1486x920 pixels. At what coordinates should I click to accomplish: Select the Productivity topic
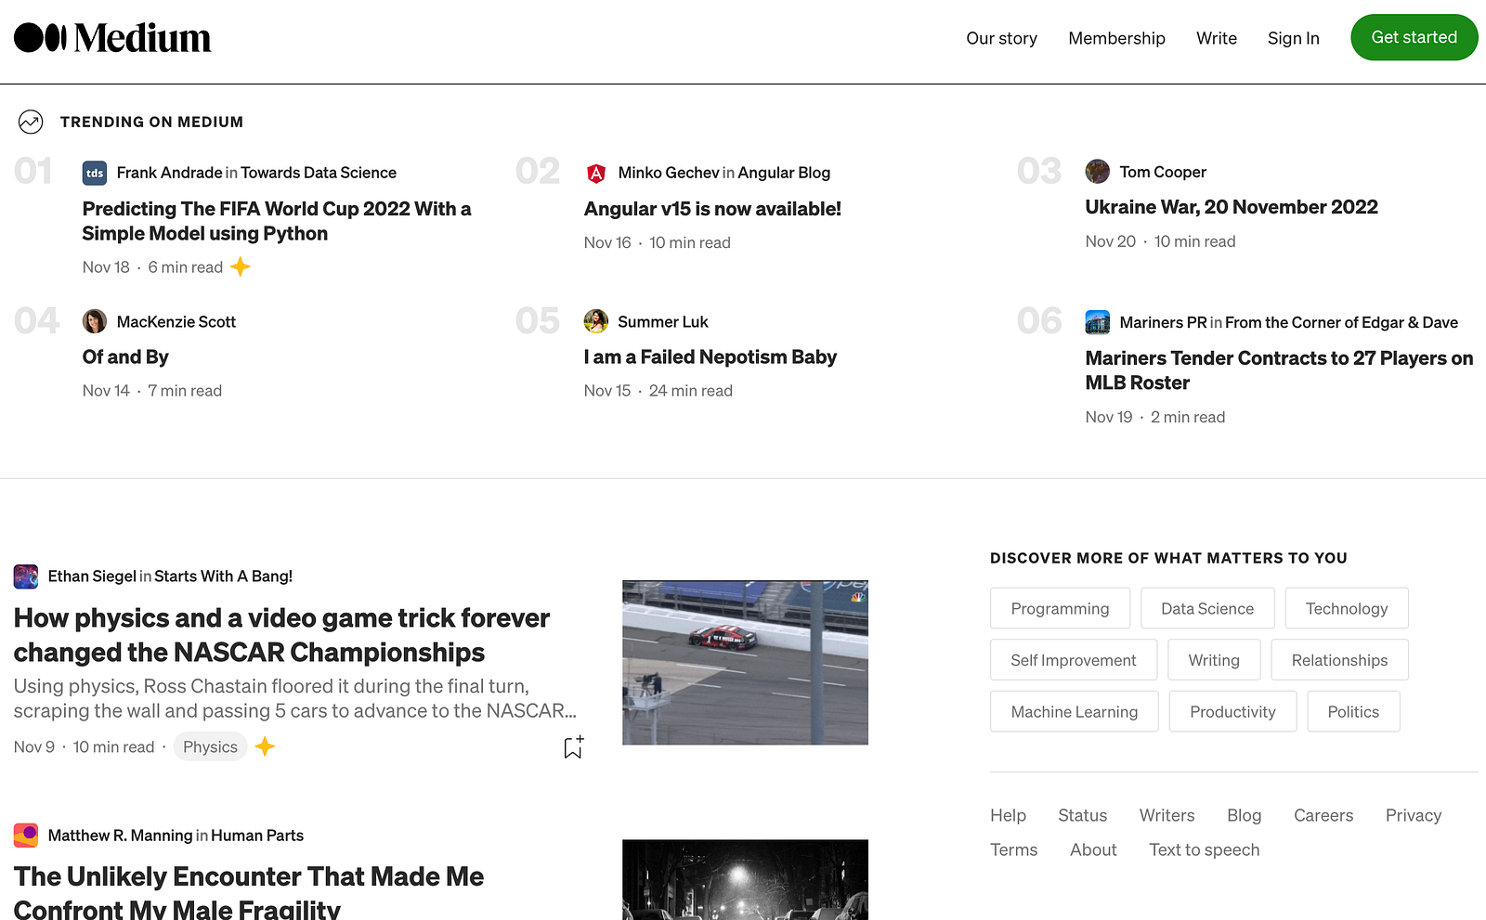click(1232, 711)
